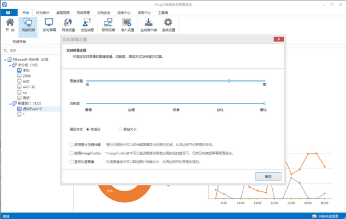346x219 pixels.
Task: Open the 开始 home icon in ribbon
Action: click(x=10, y=25)
